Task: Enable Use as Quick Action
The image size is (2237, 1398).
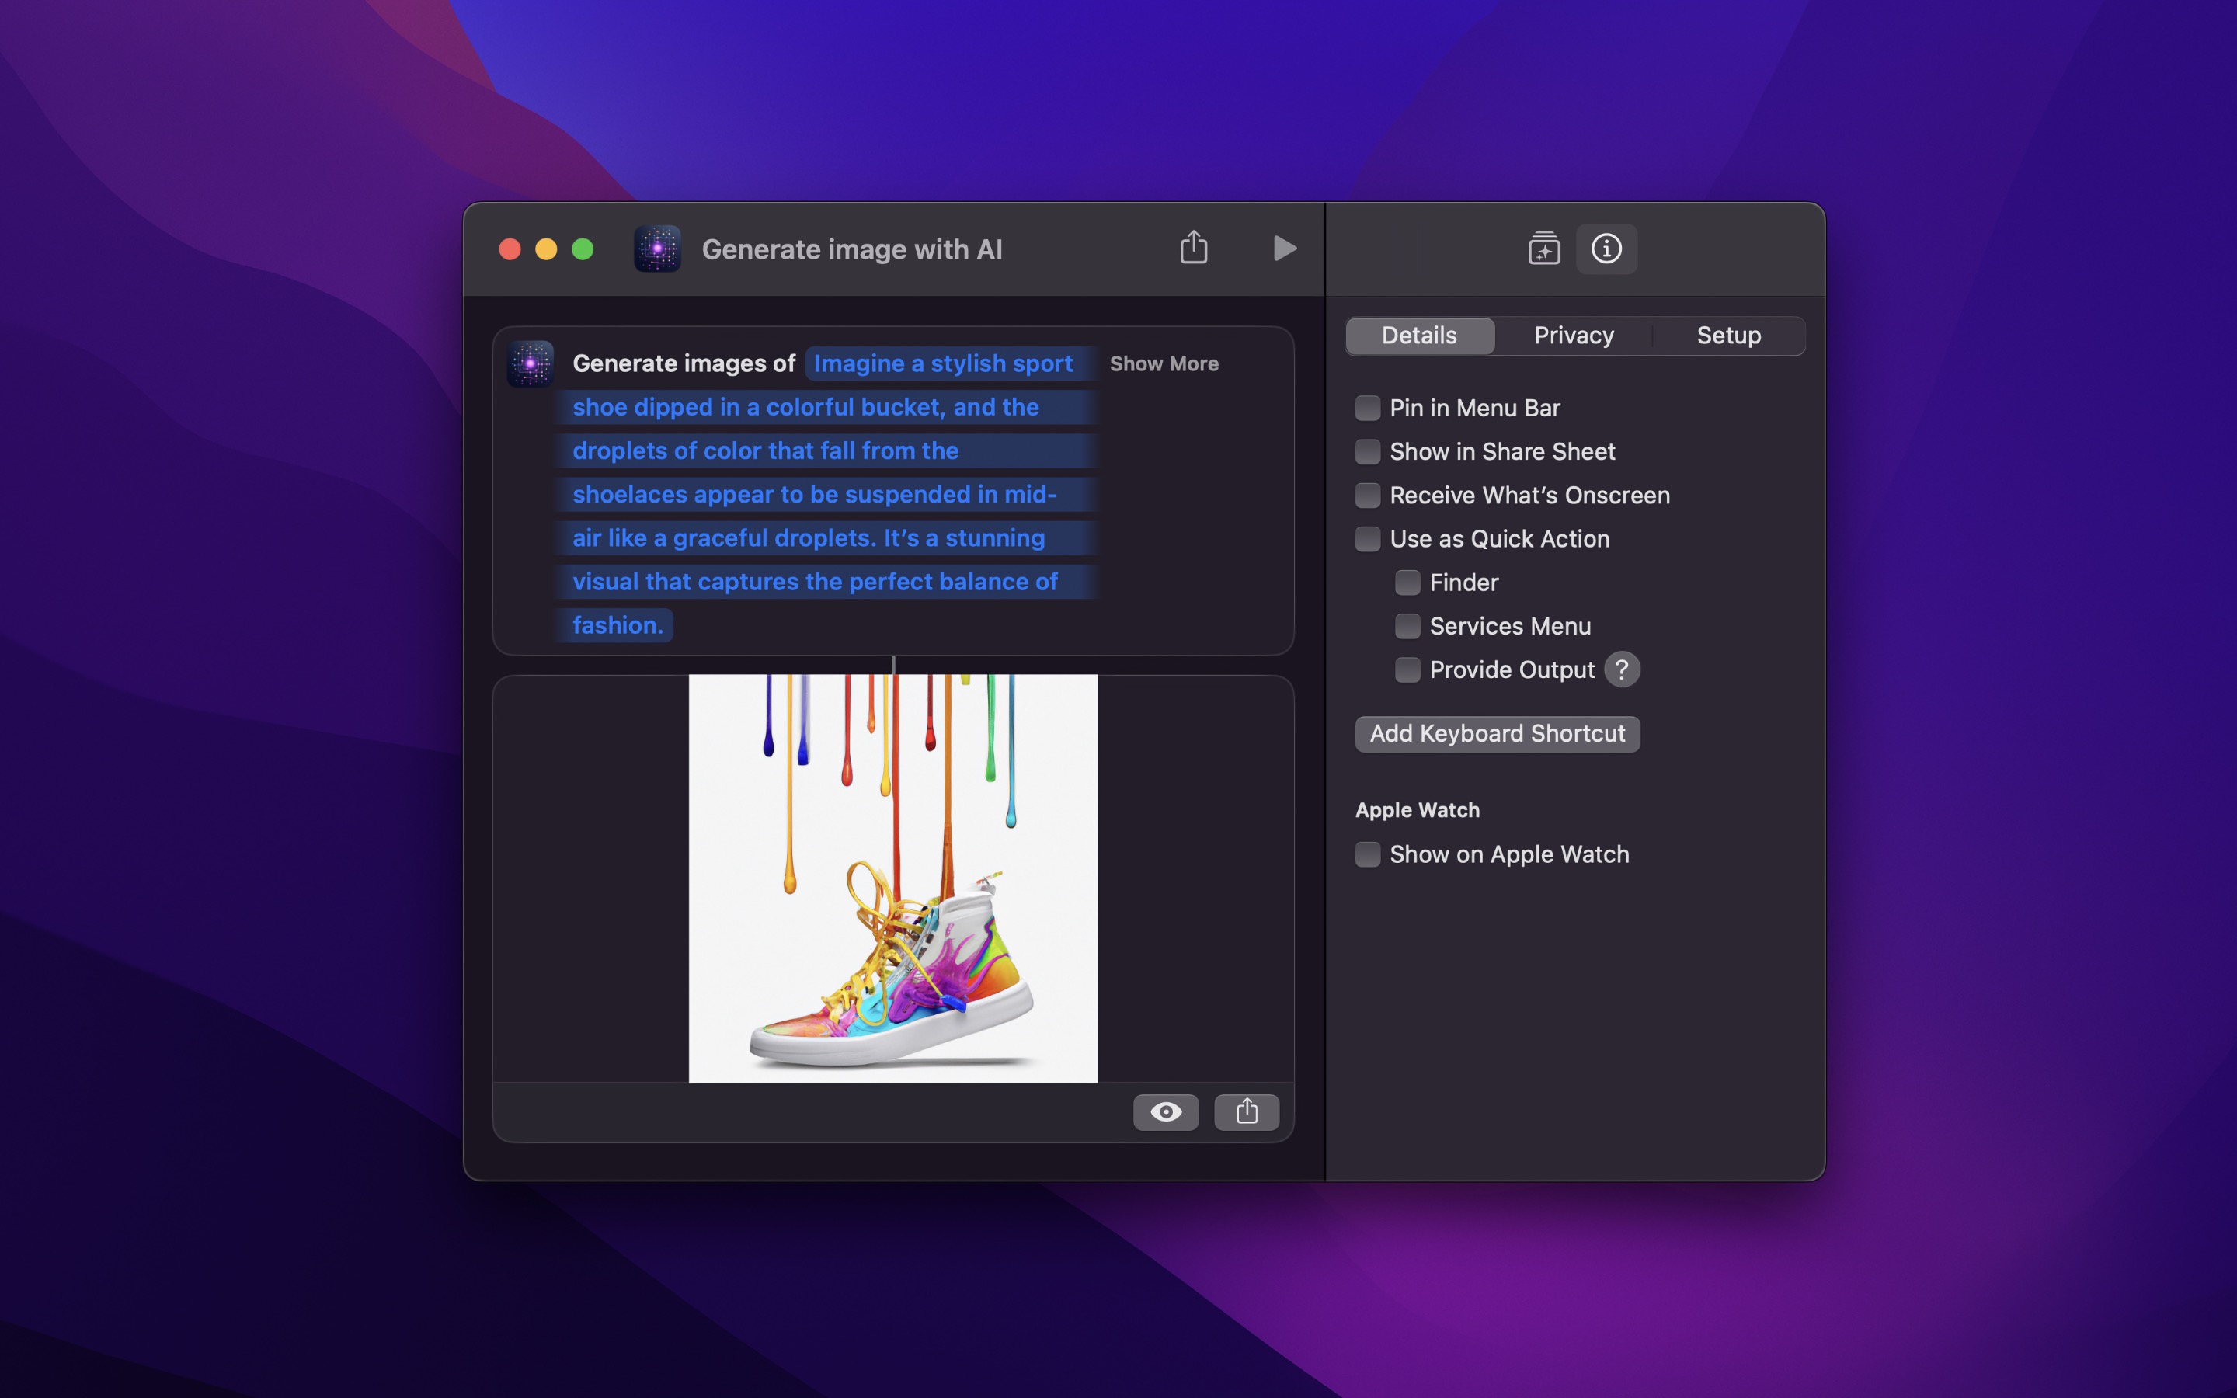Action: (x=1367, y=538)
